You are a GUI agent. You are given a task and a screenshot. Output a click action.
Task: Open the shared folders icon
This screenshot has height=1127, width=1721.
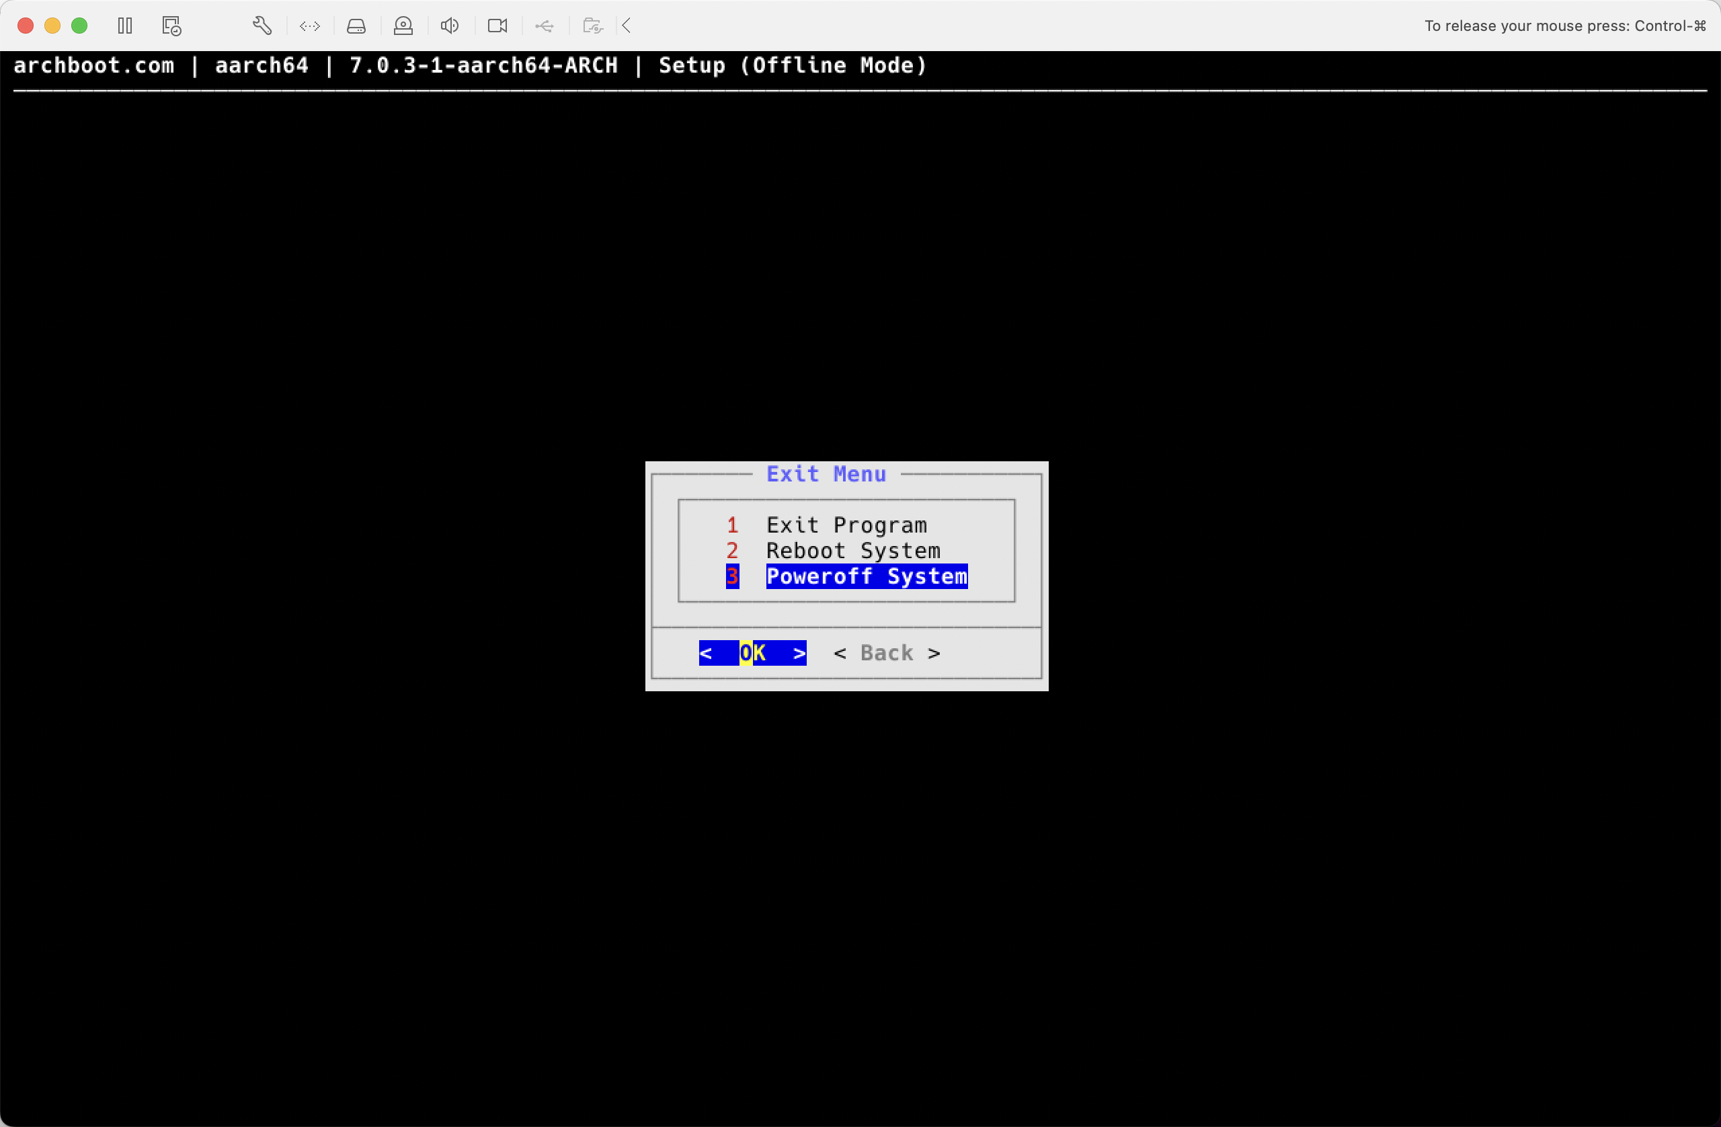593,26
